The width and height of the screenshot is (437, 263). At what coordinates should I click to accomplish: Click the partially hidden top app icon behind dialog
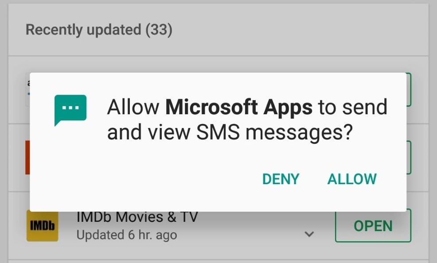click(27, 89)
